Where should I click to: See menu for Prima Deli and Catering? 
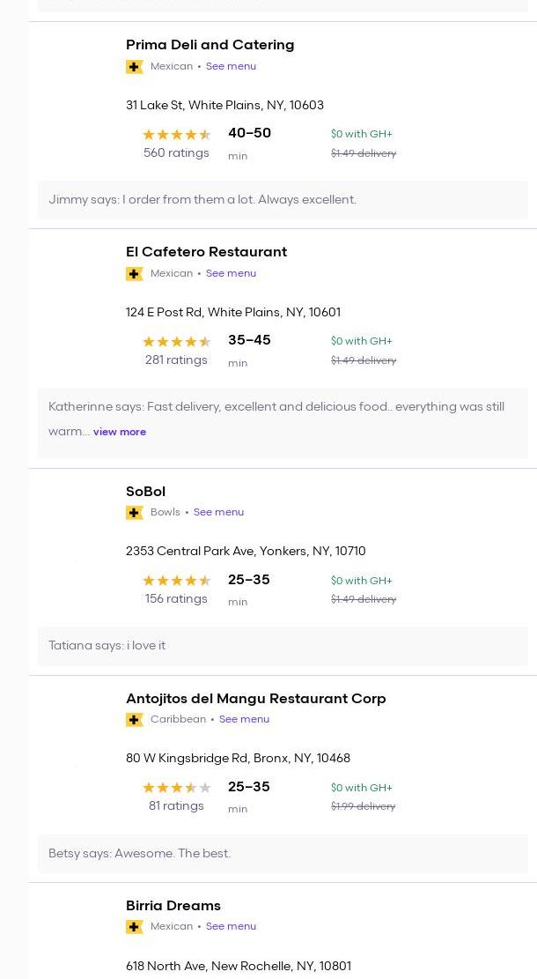click(231, 66)
